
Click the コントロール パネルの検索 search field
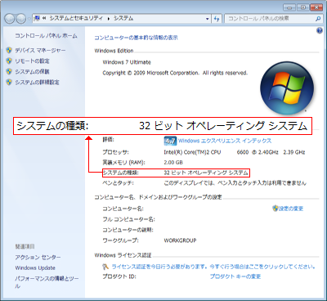(270, 19)
